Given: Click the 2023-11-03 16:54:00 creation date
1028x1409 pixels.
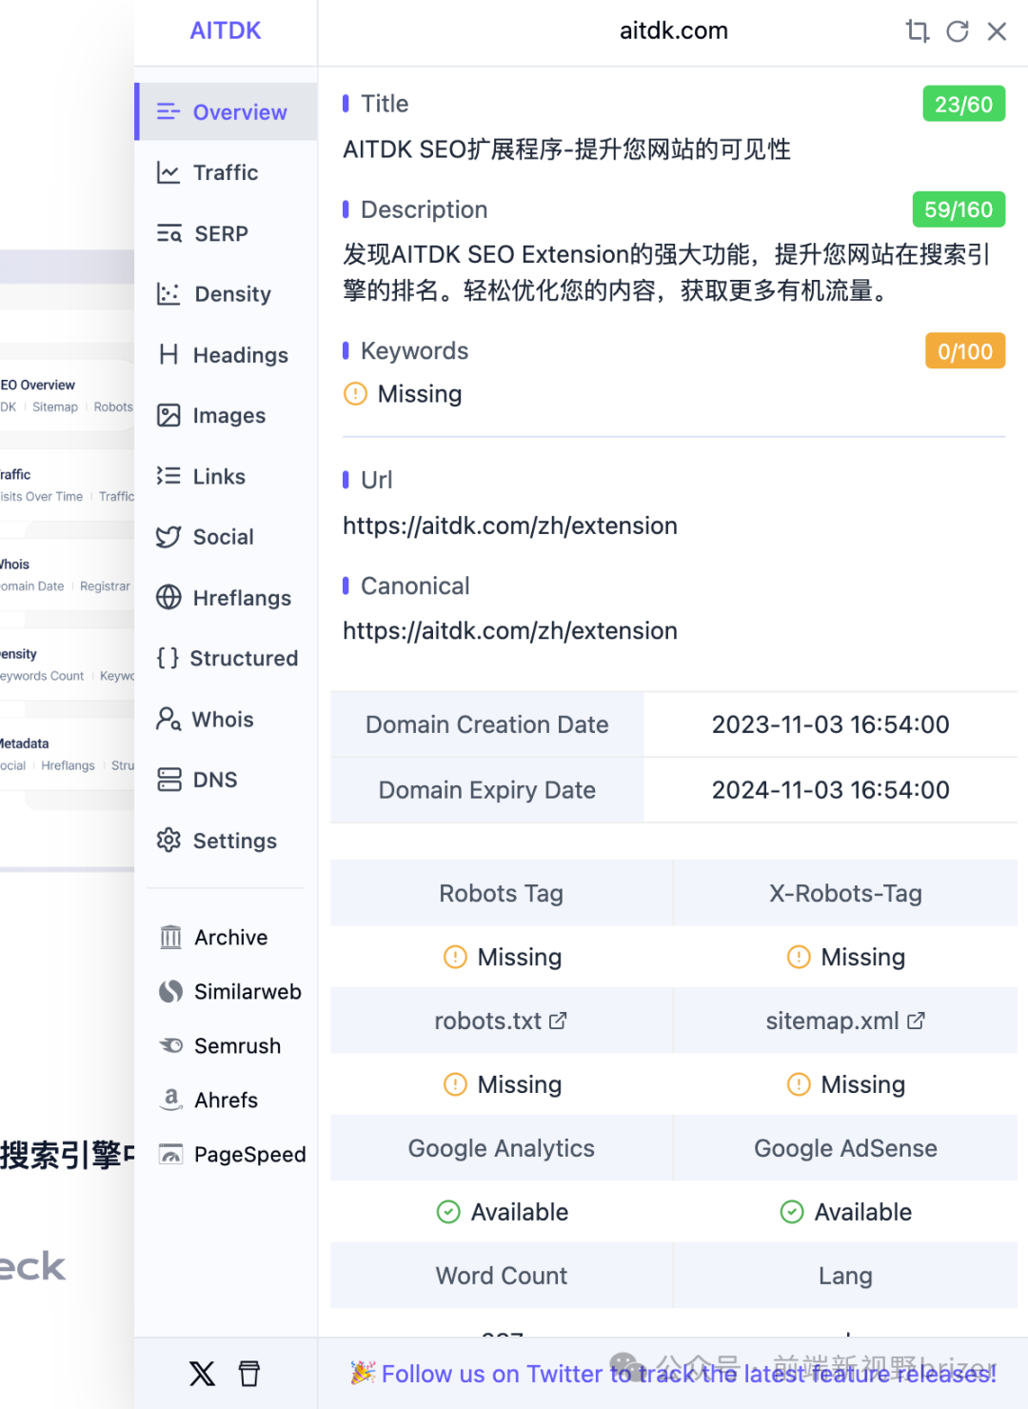Looking at the screenshot, I should pyautogui.click(x=831, y=724).
